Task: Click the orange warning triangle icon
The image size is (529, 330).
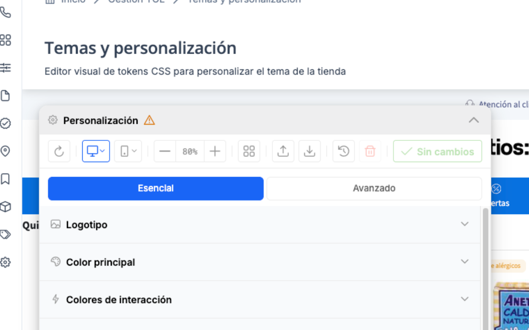Action: [149, 120]
